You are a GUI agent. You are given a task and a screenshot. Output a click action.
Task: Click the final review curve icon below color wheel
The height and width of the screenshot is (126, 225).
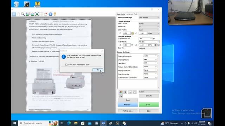click(x=121, y=96)
